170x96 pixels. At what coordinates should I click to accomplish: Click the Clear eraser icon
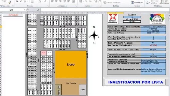[147, 2]
